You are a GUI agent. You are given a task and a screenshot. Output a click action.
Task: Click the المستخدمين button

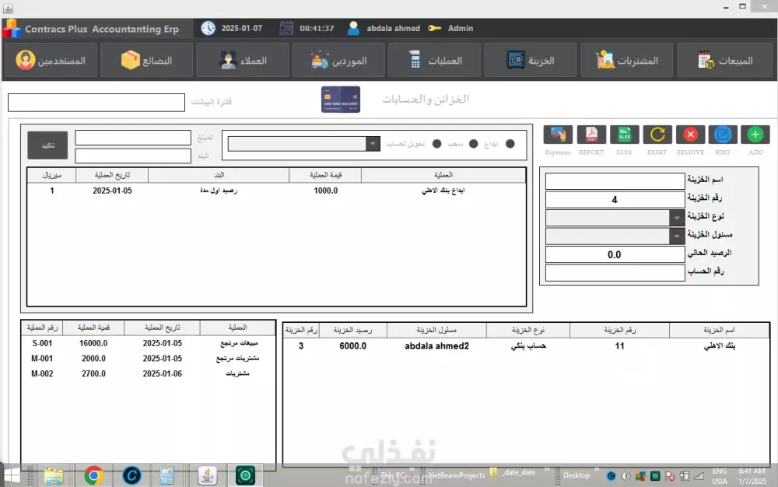pyautogui.click(x=51, y=58)
